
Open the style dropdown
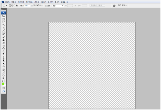[58, 6]
